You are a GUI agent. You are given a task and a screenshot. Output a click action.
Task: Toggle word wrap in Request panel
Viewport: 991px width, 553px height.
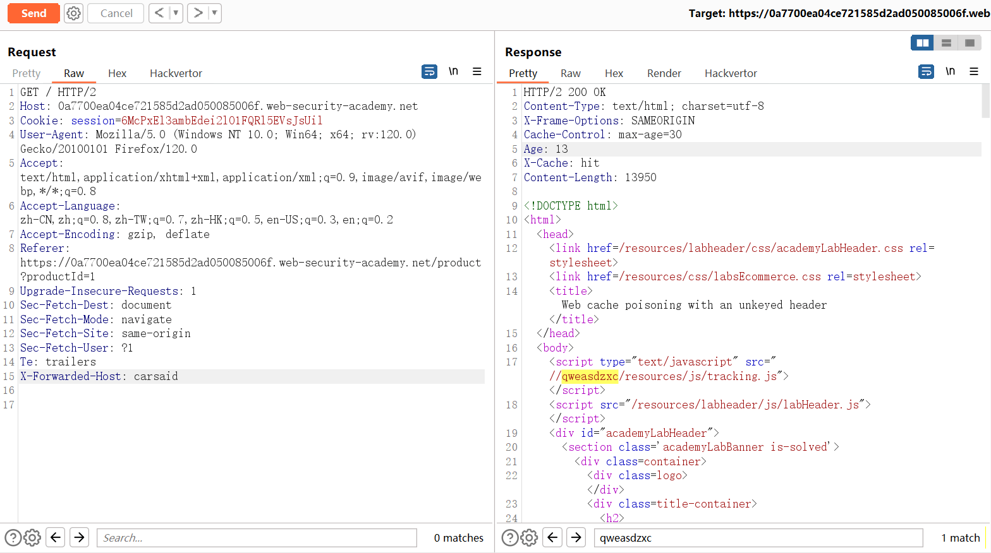[429, 72]
